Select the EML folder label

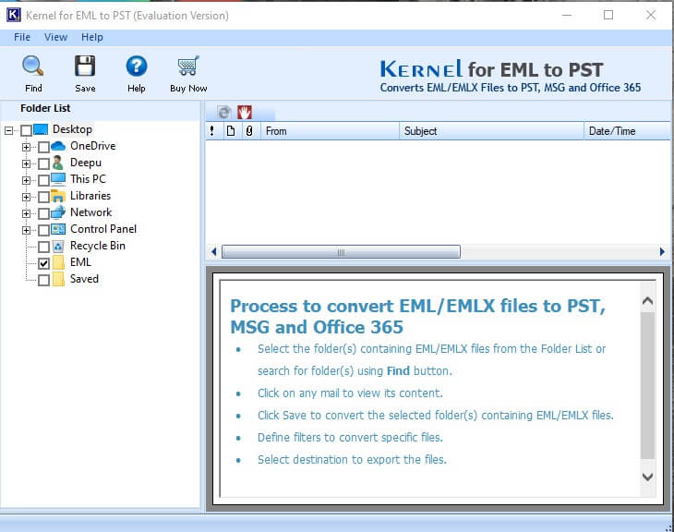(x=80, y=262)
